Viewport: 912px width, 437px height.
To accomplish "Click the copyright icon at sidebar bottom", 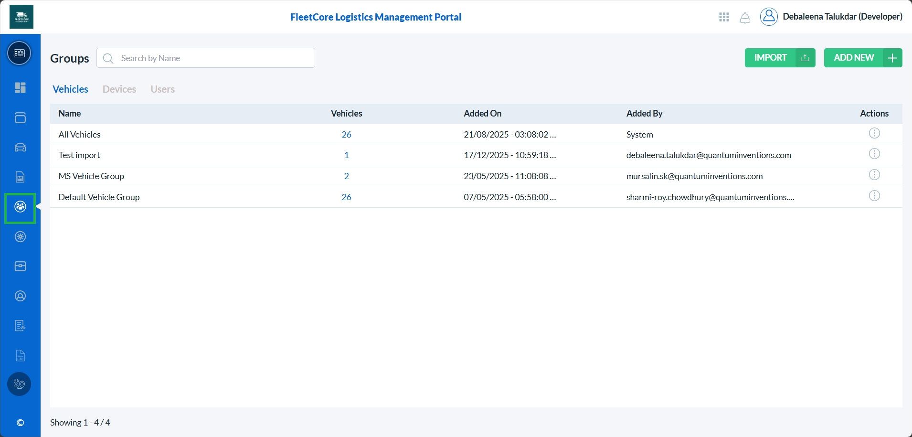I will (20, 423).
